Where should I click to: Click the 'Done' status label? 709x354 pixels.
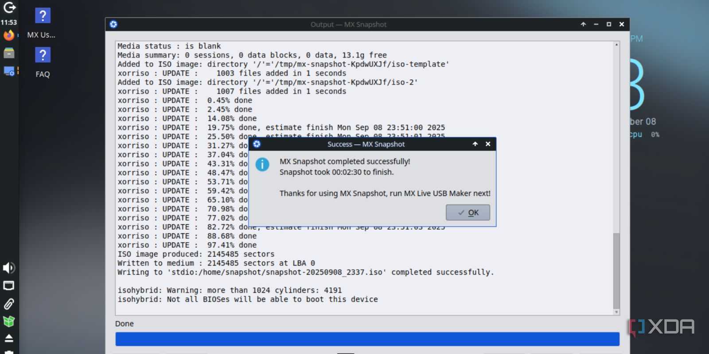tap(125, 324)
